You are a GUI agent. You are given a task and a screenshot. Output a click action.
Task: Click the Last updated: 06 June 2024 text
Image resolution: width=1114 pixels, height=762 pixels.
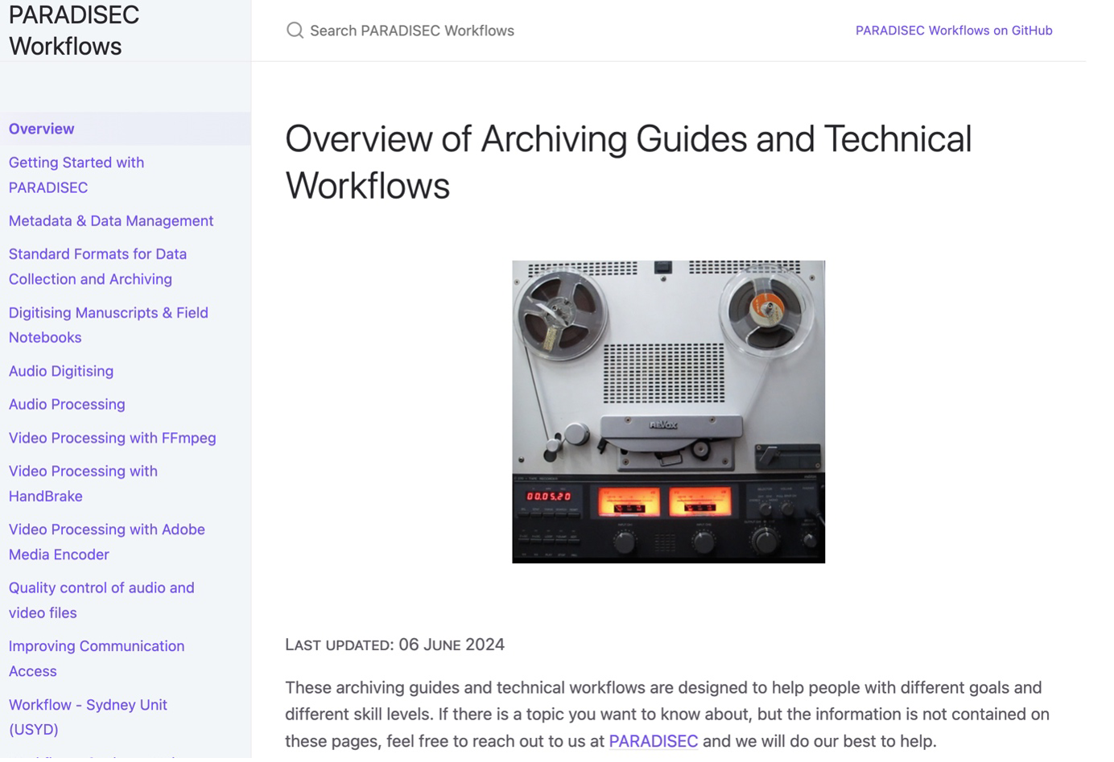pyautogui.click(x=394, y=645)
